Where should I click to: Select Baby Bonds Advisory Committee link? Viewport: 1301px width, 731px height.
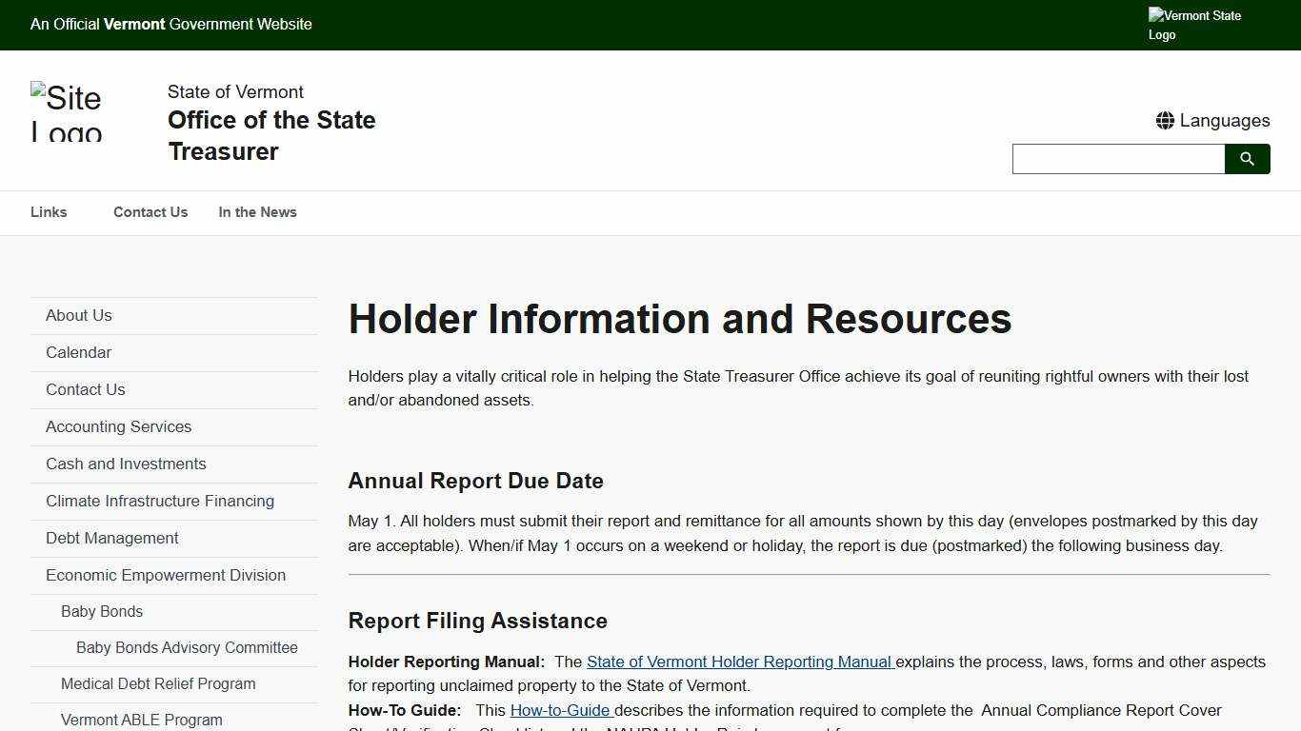coord(187,647)
